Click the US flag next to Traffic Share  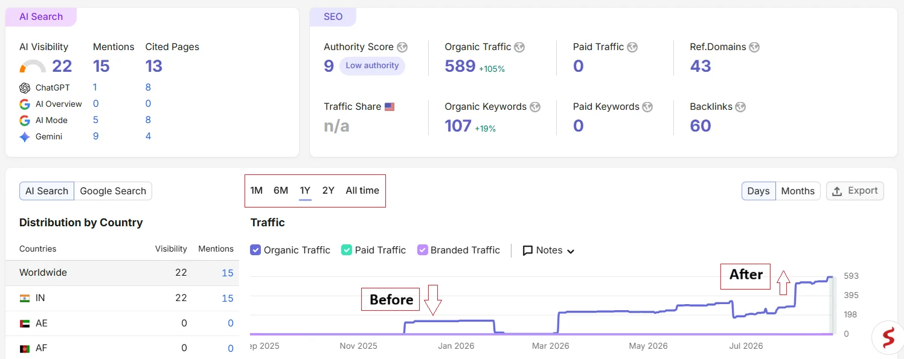tap(389, 107)
